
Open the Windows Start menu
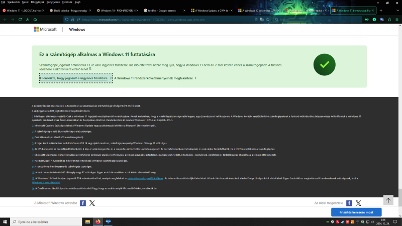5,222
